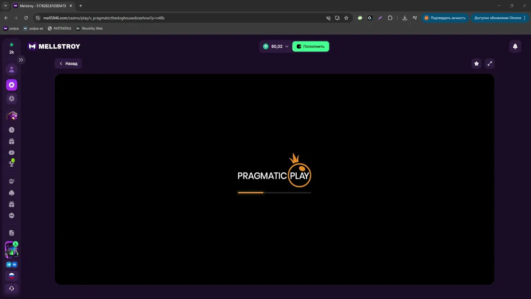Open the purple feather extension
The image size is (531, 299).
pyautogui.click(x=380, y=18)
